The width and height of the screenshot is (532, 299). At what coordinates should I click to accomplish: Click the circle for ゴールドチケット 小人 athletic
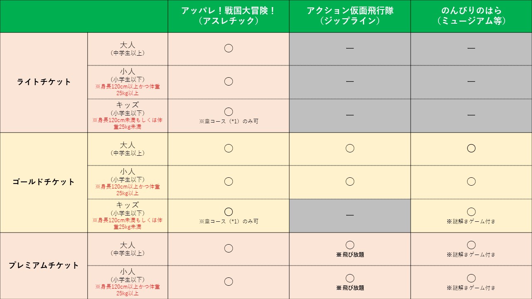coord(228,181)
